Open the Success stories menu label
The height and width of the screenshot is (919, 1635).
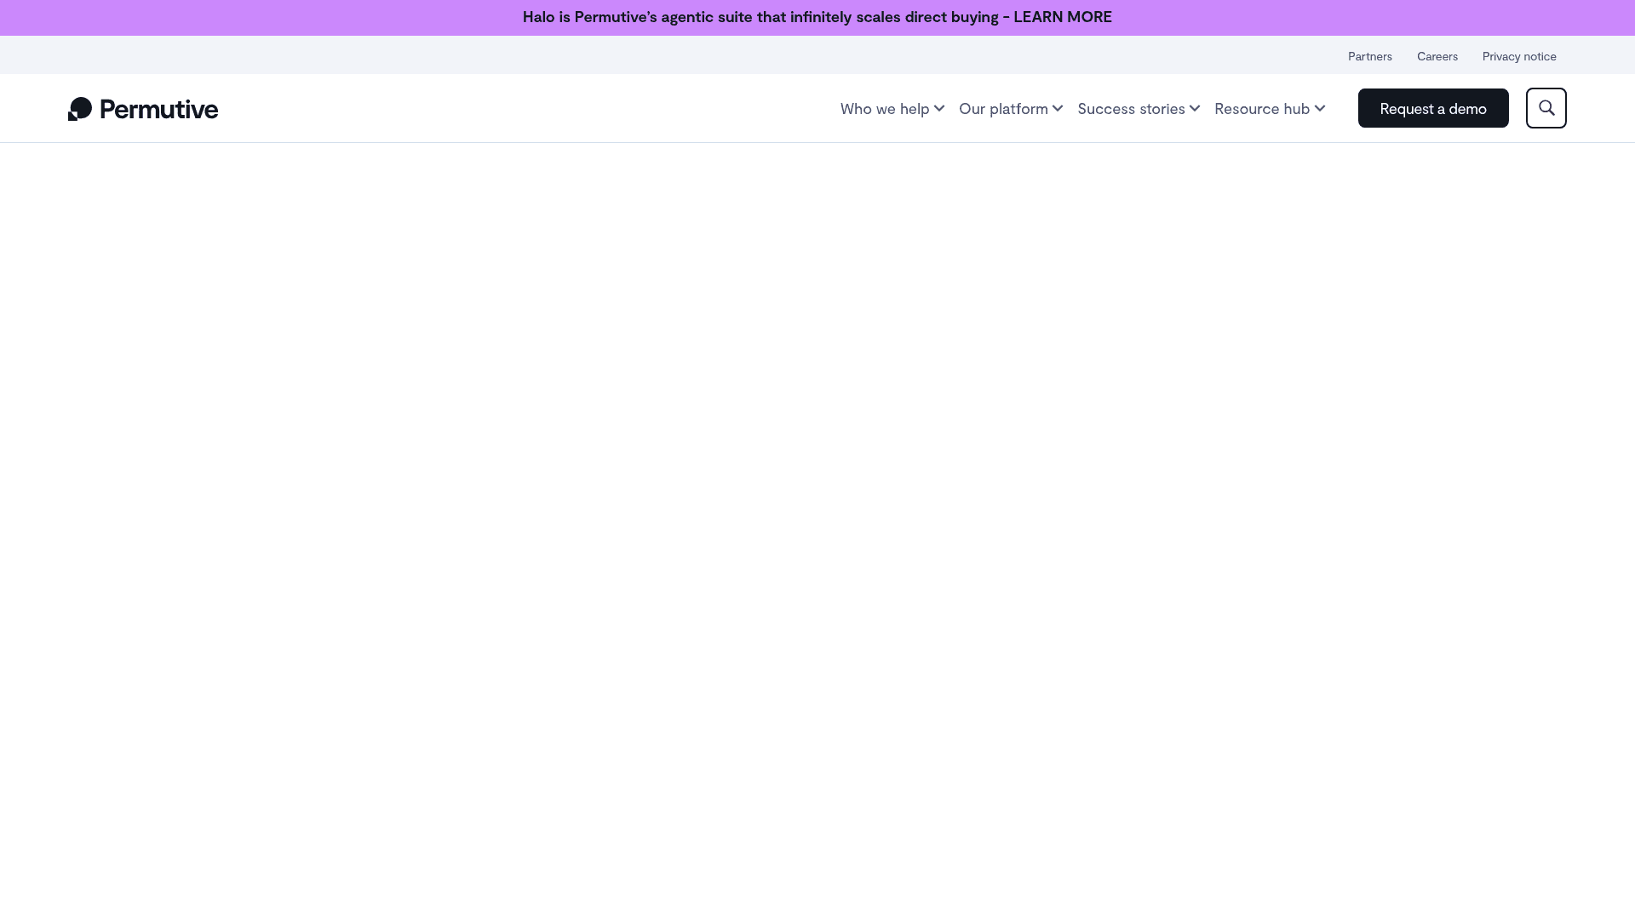(1131, 108)
